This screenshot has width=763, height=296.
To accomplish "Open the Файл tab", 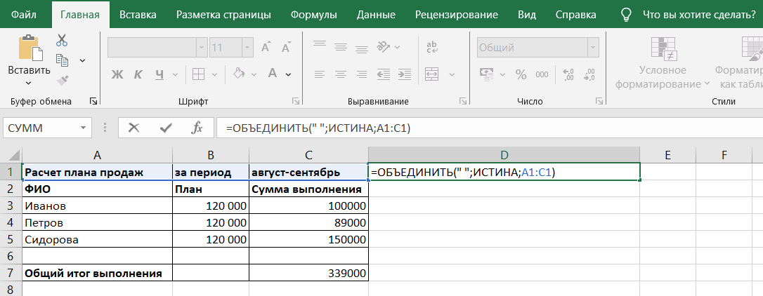I will pyautogui.click(x=25, y=14).
